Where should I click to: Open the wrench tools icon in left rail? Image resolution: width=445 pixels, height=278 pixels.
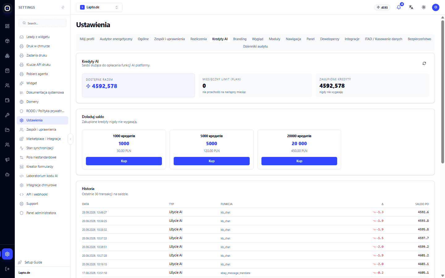pyautogui.click(x=7, y=115)
